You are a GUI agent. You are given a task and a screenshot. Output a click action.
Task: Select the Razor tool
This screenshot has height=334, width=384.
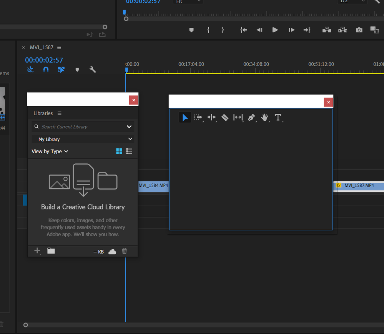tap(224, 117)
